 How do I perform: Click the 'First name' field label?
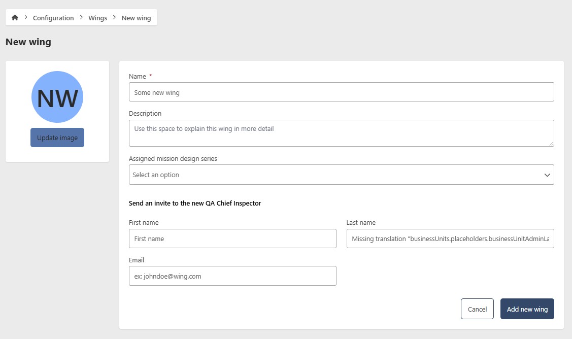pyautogui.click(x=144, y=223)
